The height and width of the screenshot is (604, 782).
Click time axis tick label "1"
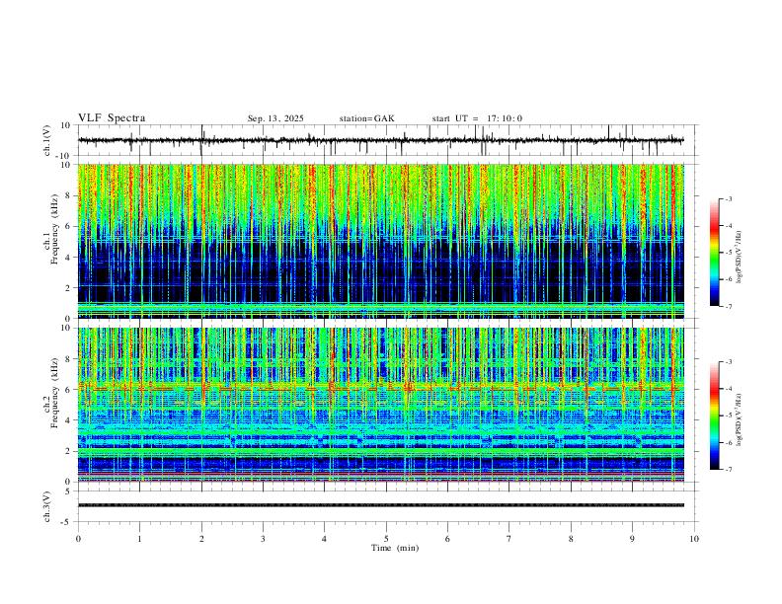tap(139, 539)
